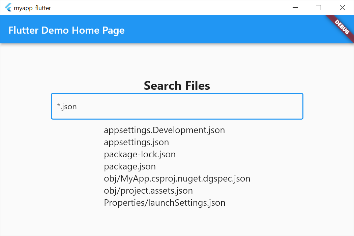
Task: Focus the search field containing *.json
Action: coord(177,106)
